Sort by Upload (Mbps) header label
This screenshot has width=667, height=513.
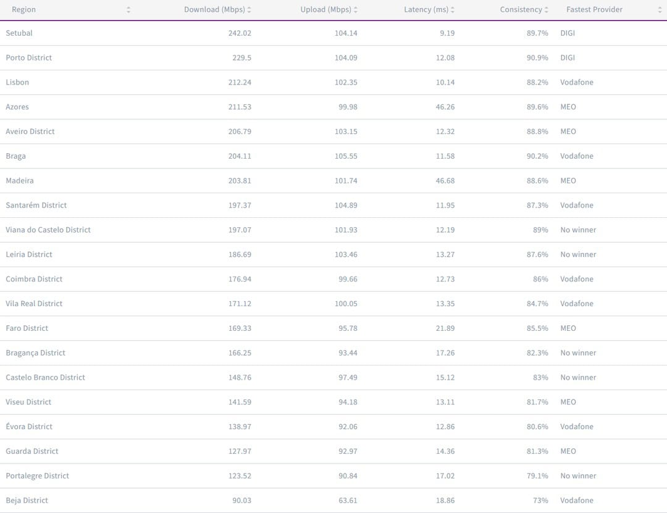click(325, 10)
